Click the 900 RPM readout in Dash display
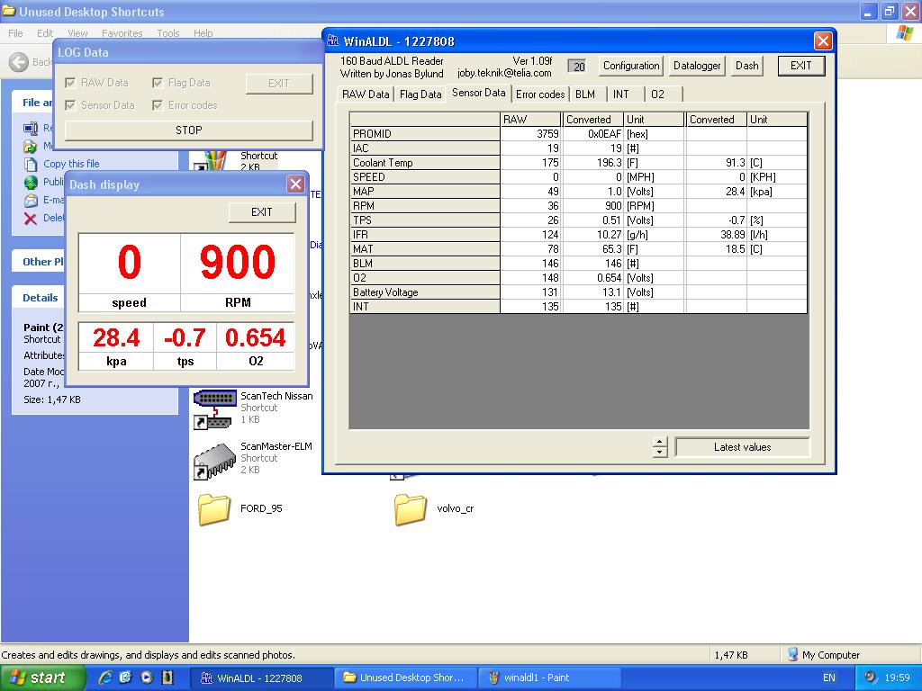 pyautogui.click(x=238, y=262)
